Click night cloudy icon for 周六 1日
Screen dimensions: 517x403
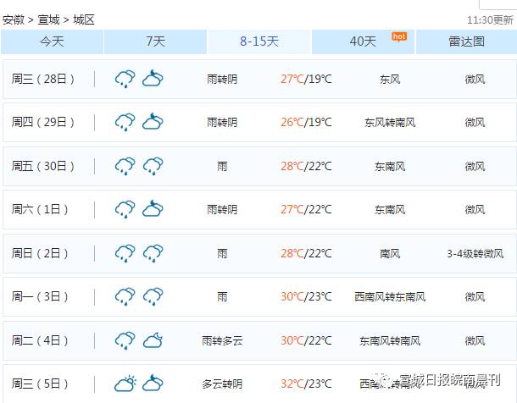pyautogui.click(x=153, y=208)
